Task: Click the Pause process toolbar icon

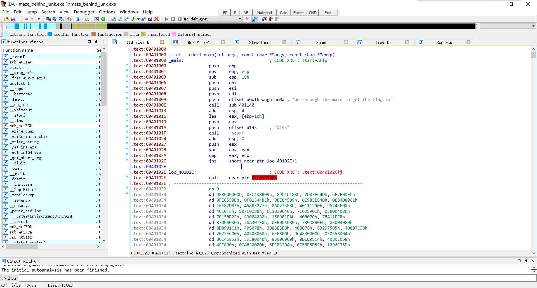Action: (173, 19)
